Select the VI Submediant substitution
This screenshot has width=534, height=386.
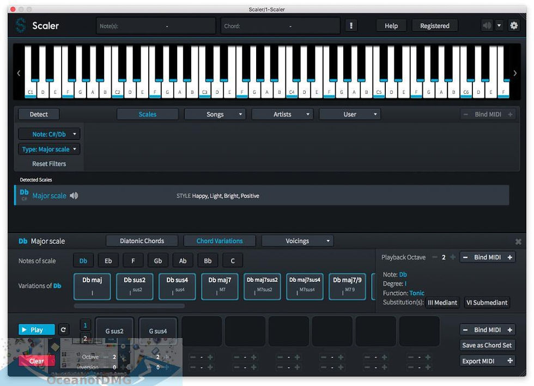point(487,303)
